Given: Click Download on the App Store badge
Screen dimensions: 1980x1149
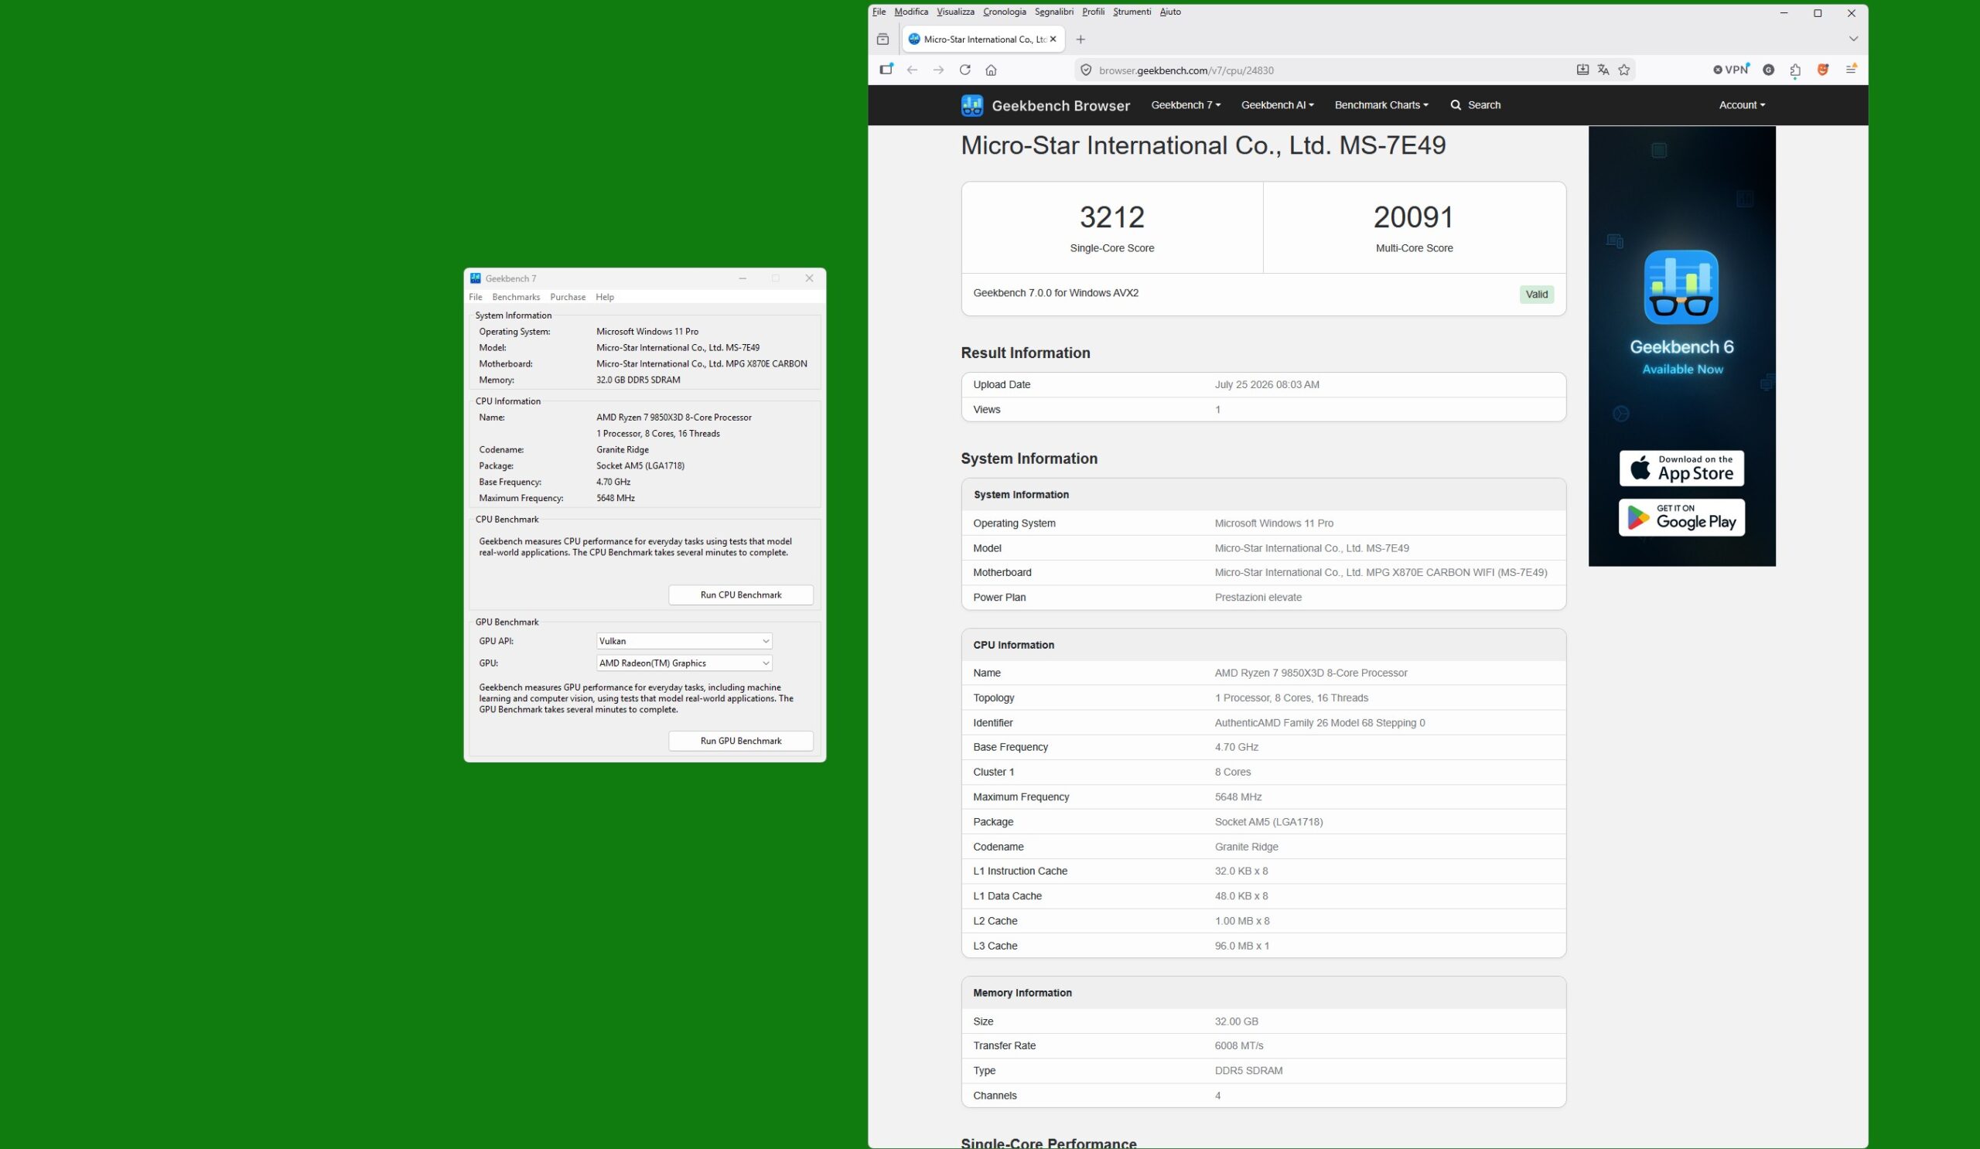Looking at the screenshot, I should pos(1681,469).
